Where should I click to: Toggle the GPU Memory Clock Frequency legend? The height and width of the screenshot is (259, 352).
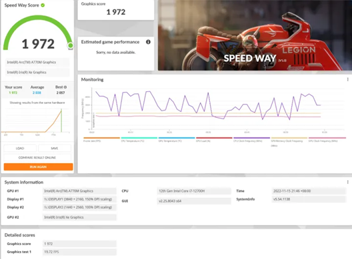click(x=289, y=142)
